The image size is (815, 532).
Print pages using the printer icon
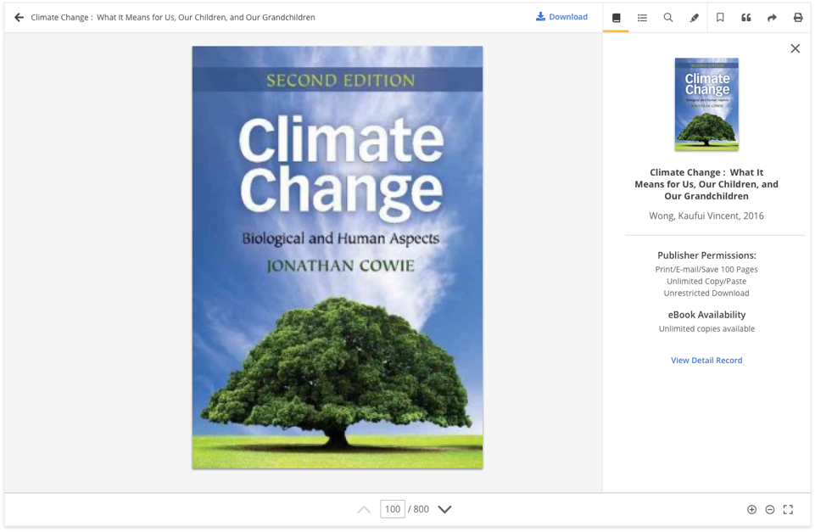tap(798, 18)
